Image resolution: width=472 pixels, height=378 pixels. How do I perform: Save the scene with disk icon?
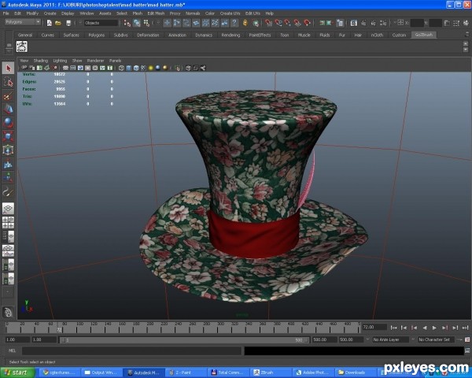(x=68, y=23)
